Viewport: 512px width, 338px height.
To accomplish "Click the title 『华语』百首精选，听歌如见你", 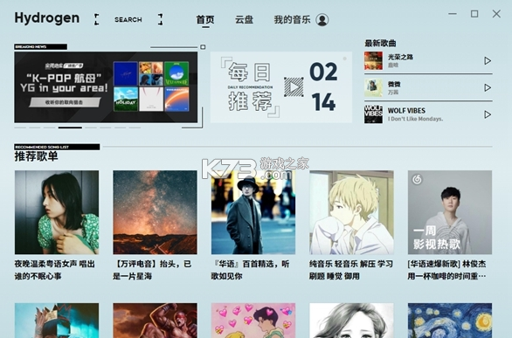I will [250, 270].
